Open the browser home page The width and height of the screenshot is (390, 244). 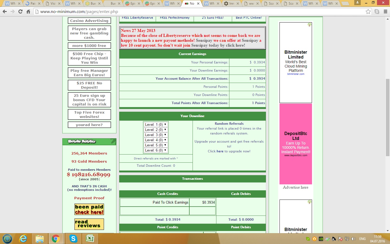(28, 12)
